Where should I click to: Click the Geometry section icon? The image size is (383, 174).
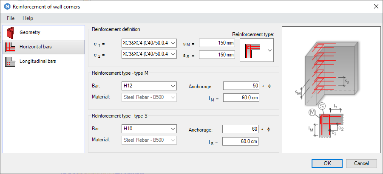[x=10, y=32]
